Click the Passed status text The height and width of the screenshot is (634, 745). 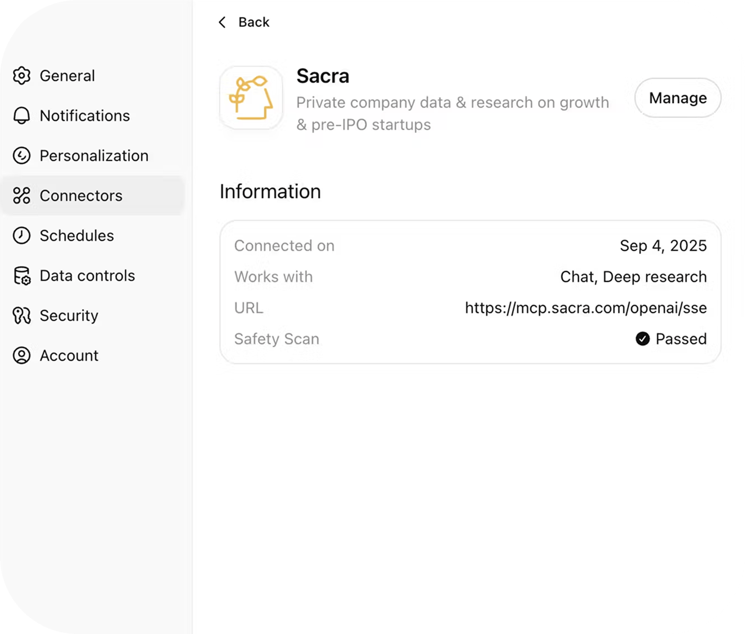[x=681, y=339]
